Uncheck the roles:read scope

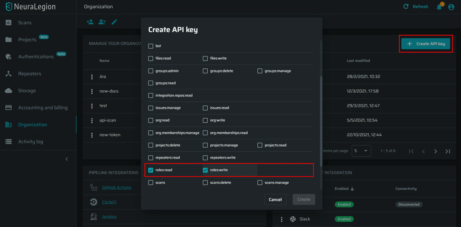pyautogui.click(x=151, y=170)
